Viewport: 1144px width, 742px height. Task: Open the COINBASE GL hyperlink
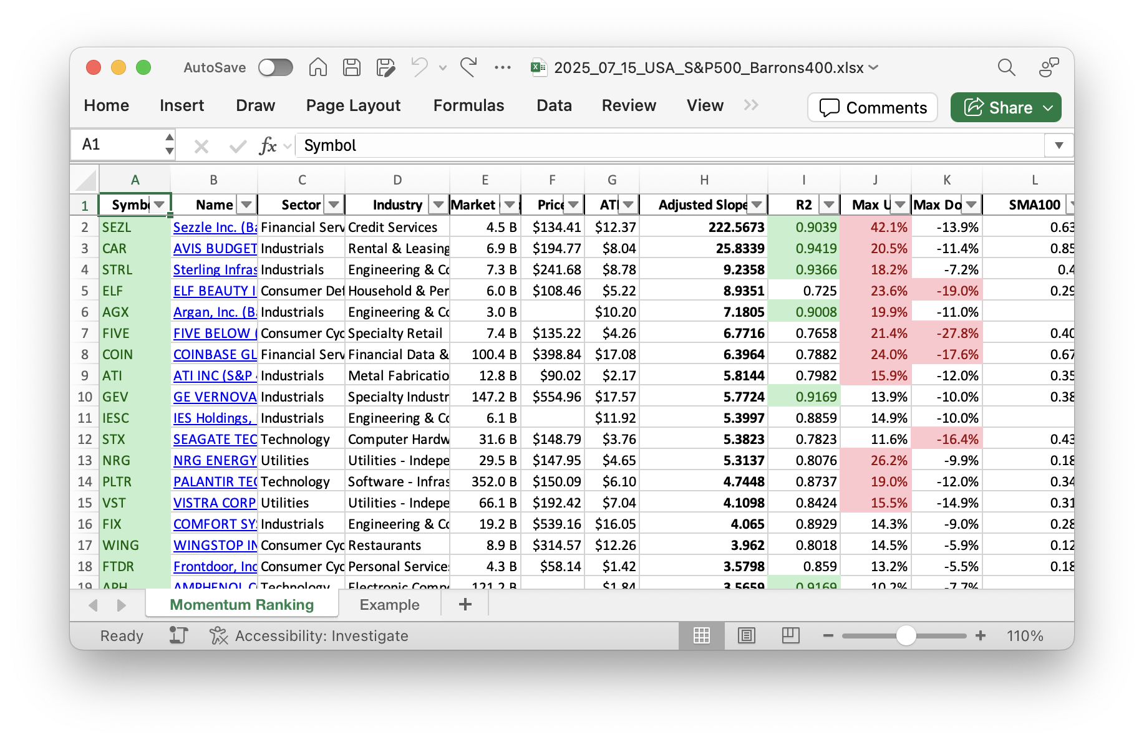tap(215, 354)
